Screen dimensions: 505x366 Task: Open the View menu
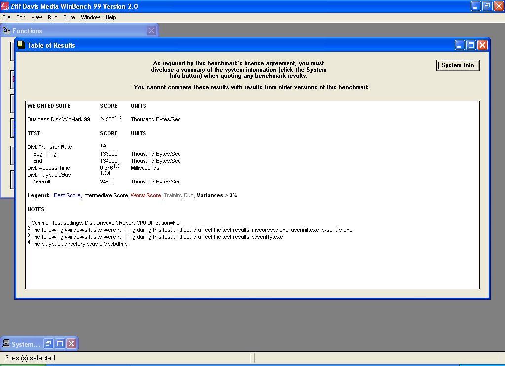coord(36,17)
